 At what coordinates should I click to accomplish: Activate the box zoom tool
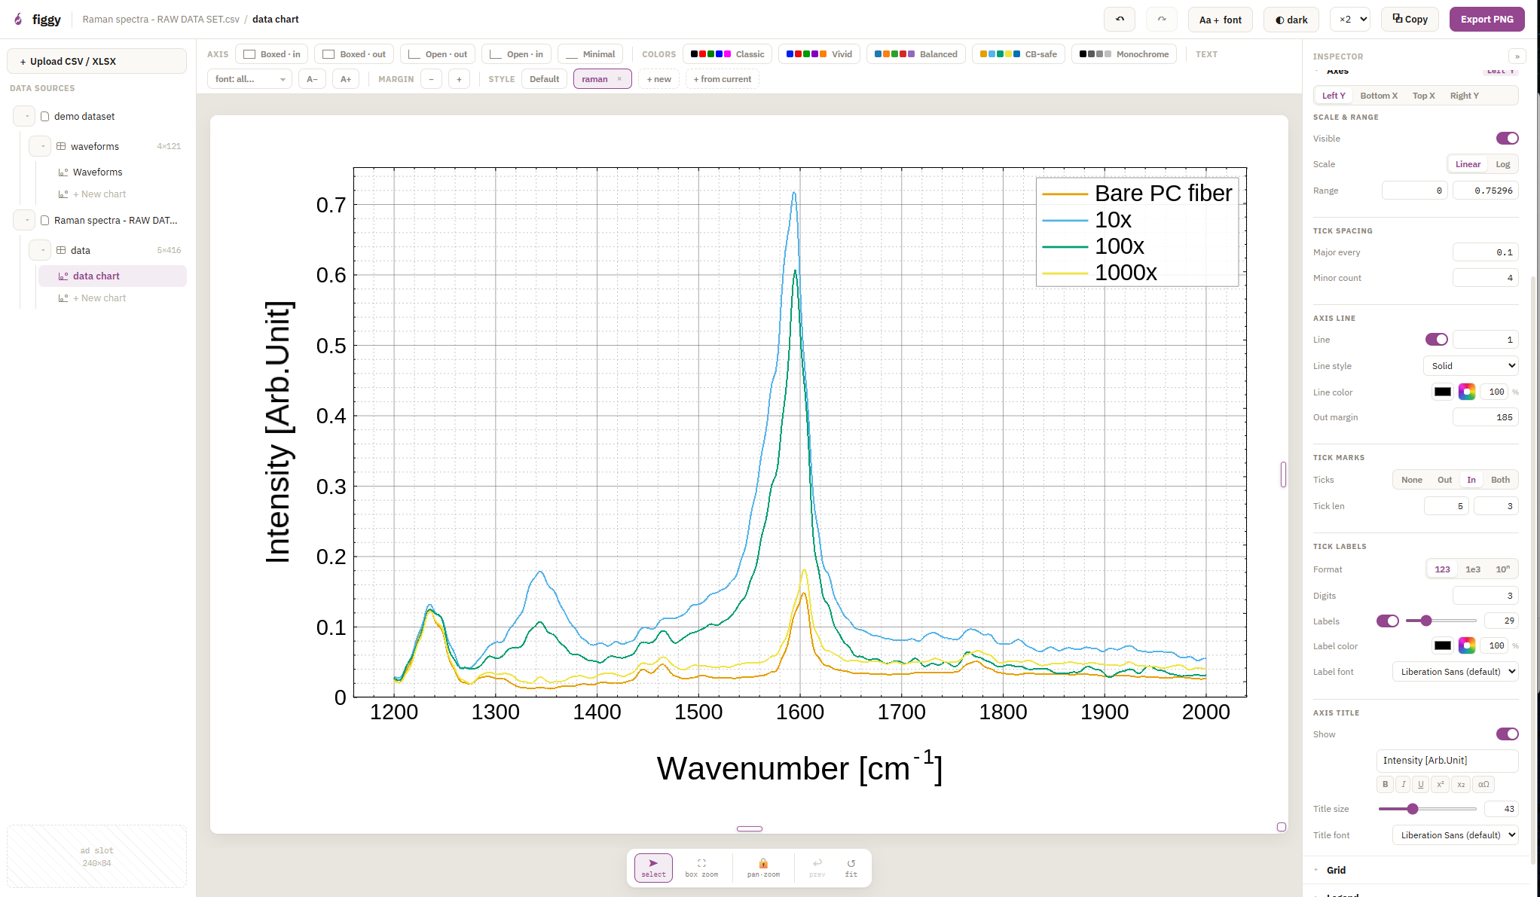click(701, 868)
